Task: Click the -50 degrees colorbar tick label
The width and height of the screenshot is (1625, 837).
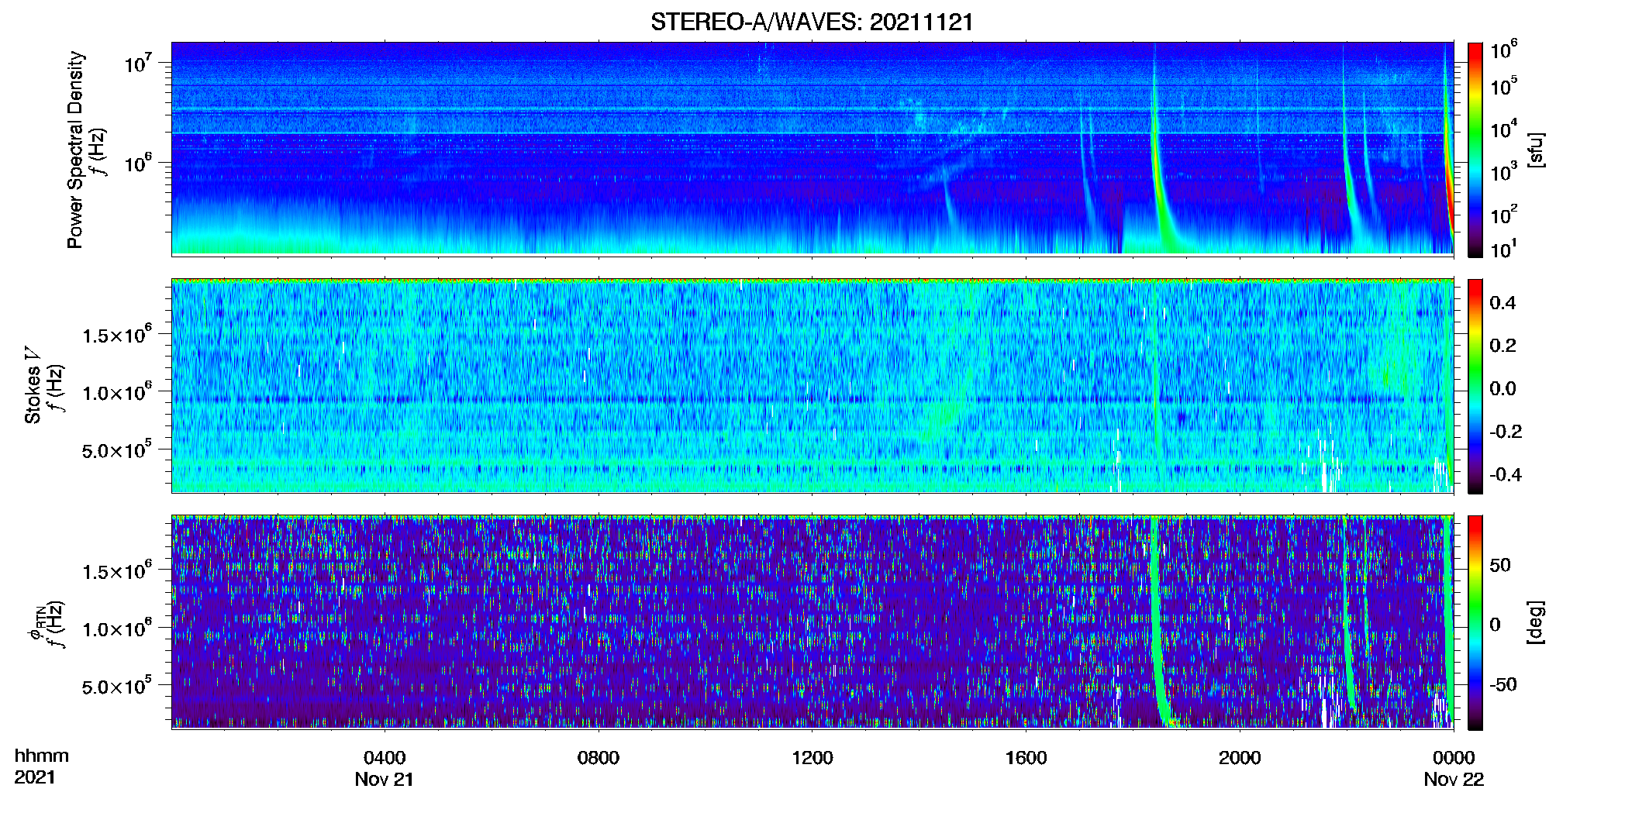Action: pyautogui.click(x=1505, y=684)
